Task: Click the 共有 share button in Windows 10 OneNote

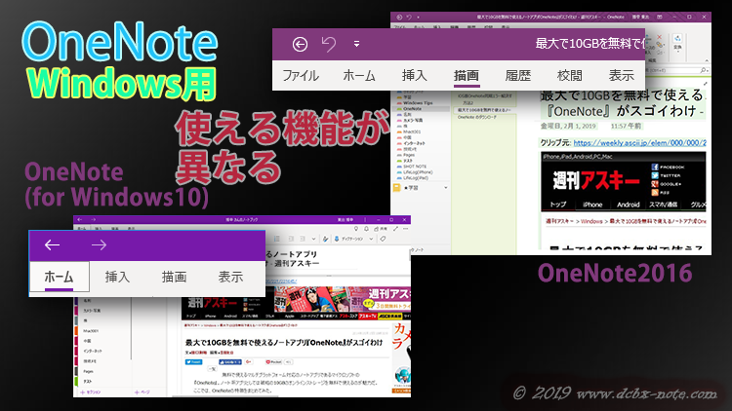Action: [x=380, y=229]
